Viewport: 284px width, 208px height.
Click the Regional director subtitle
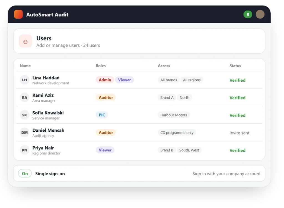[x=46, y=153]
